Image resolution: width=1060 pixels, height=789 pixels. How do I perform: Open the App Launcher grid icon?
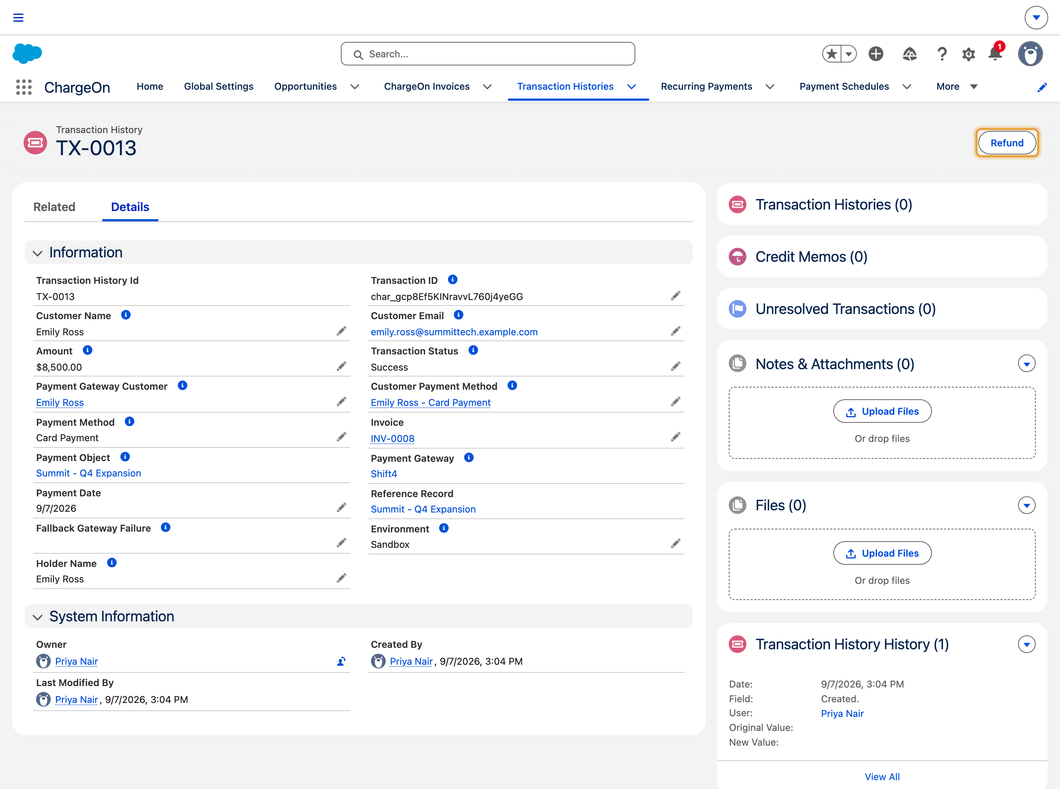pyautogui.click(x=24, y=87)
